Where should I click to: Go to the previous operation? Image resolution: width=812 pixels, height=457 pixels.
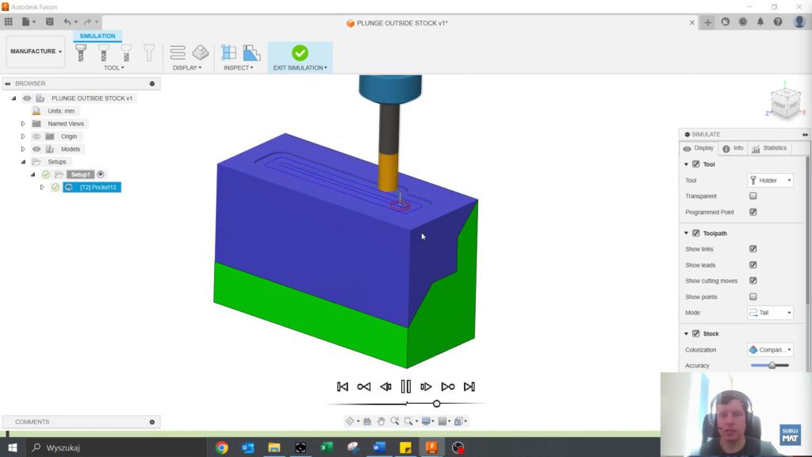coord(364,386)
